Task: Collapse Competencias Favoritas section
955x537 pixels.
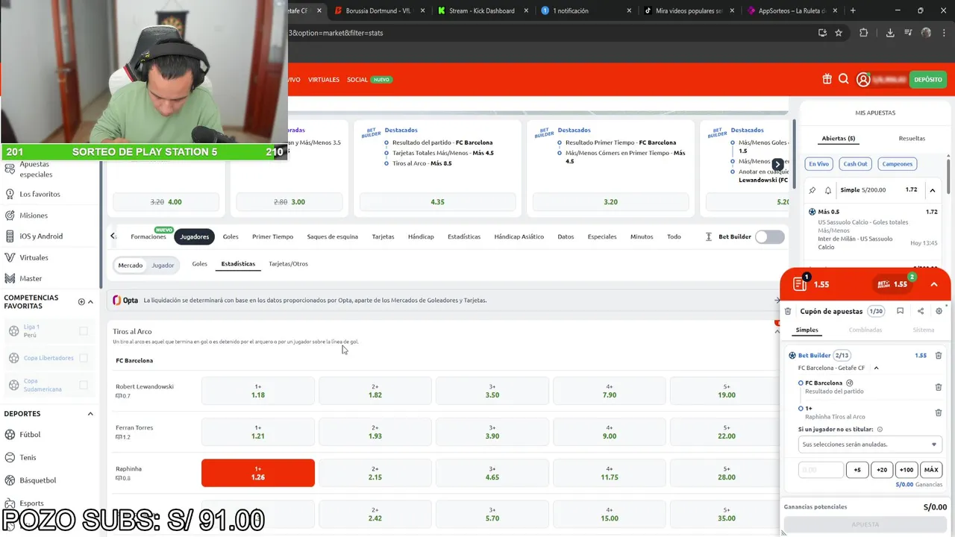Action: (x=90, y=302)
